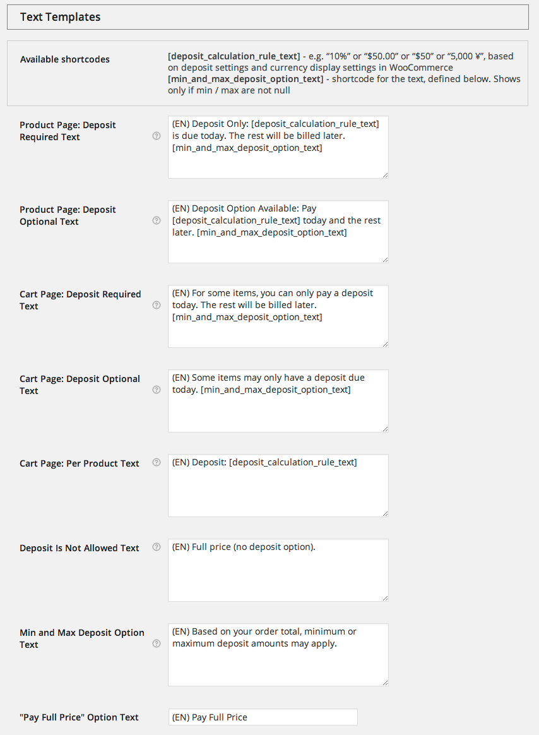
Task: Click help icon next to Cart Page Per Product Text
Action: (157, 462)
